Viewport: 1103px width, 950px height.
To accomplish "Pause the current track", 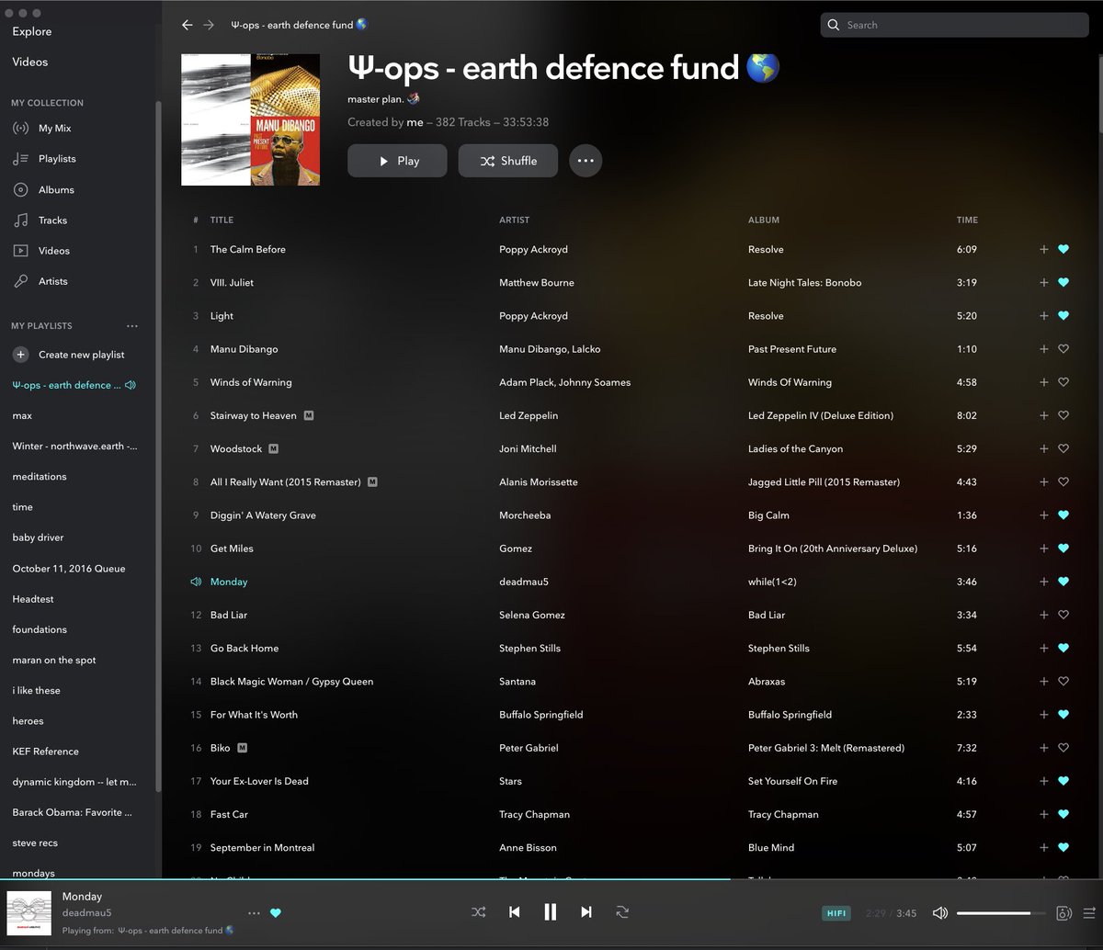I will pos(551,911).
